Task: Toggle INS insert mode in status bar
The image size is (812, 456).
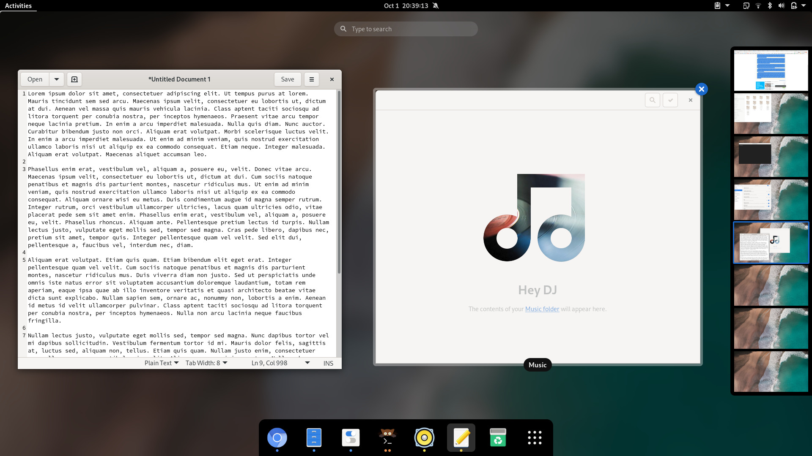Action: pyautogui.click(x=328, y=363)
